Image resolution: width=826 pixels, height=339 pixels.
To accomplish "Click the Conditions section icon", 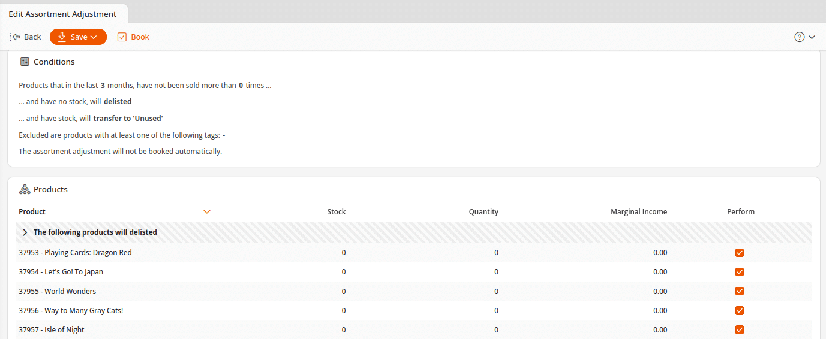I will (25, 62).
